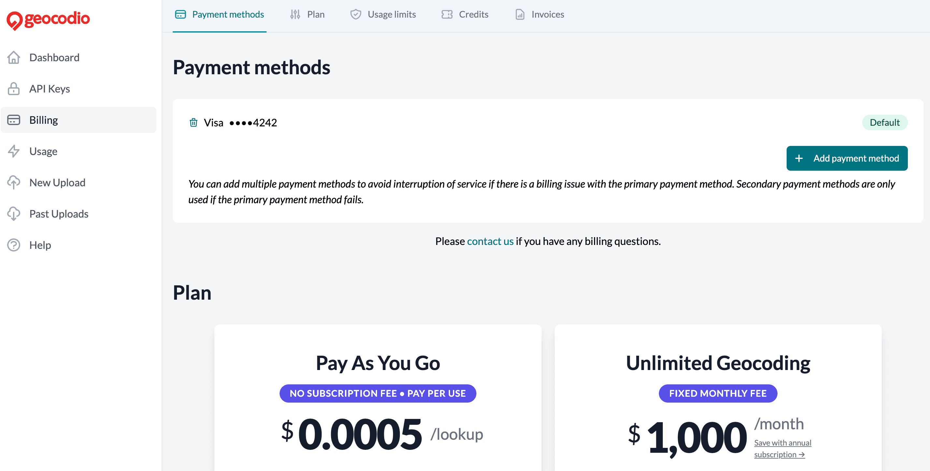Open Dashboard using the home icon
The width and height of the screenshot is (930, 471).
pyautogui.click(x=14, y=57)
